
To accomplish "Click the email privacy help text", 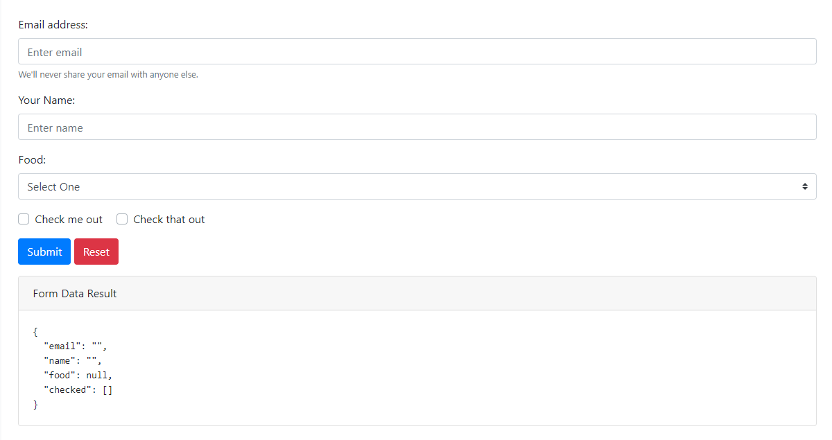I will click(x=108, y=75).
